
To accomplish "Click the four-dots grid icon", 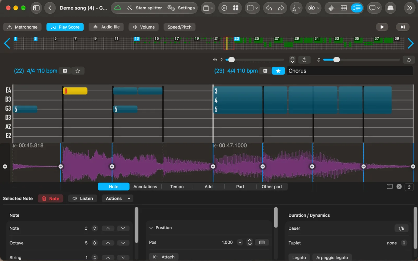I will (236, 8).
